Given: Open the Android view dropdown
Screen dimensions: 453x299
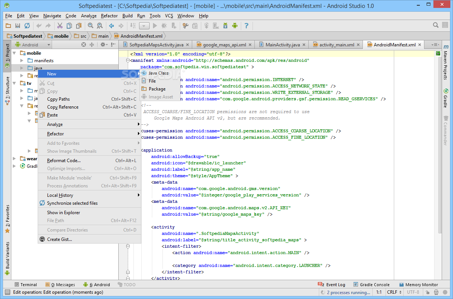Looking at the screenshot, I should (x=32, y=44).
